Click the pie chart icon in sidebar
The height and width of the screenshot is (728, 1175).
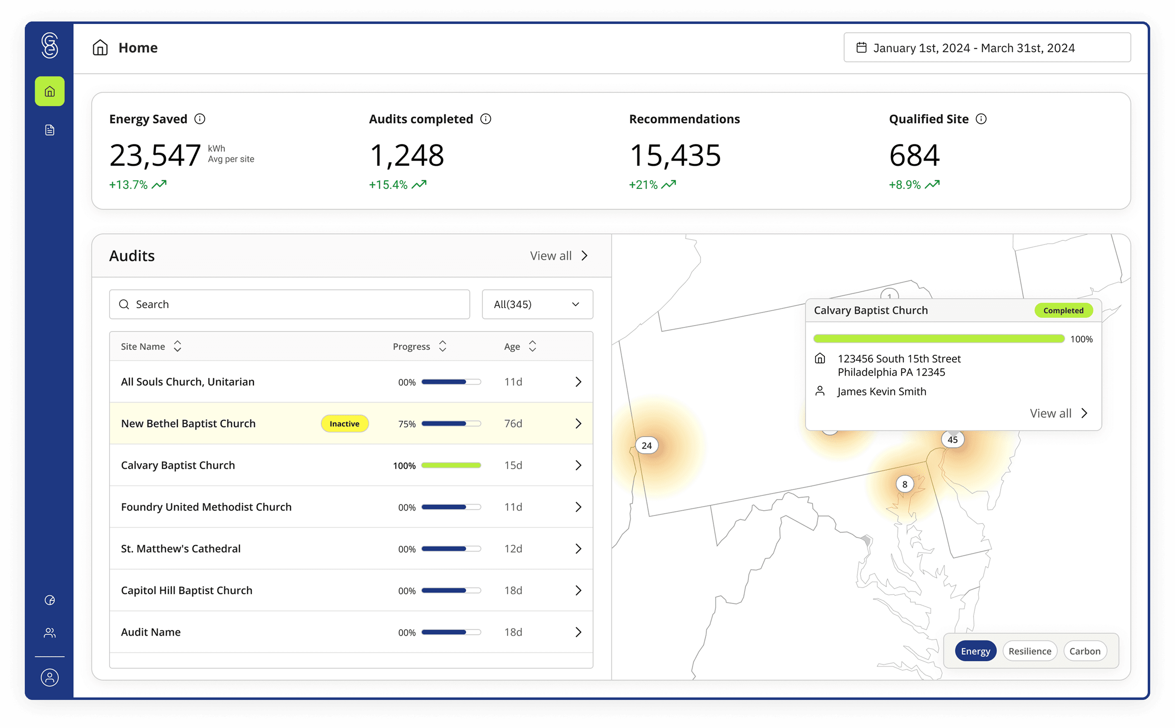(x=50, y=600)
